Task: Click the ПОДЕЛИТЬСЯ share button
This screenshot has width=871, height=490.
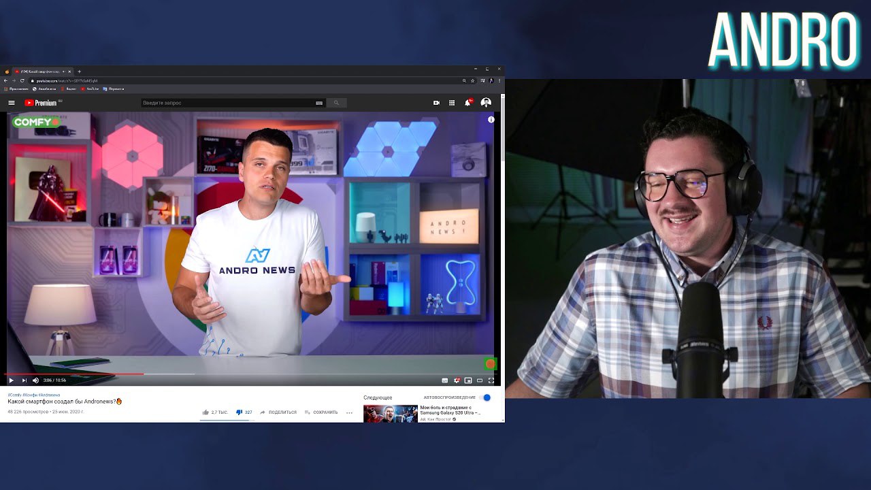Action: [x=278, y=412]
